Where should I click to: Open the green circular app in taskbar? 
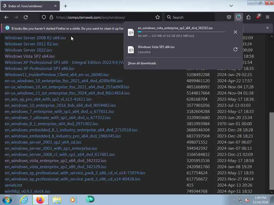click(x=90, y=199)
